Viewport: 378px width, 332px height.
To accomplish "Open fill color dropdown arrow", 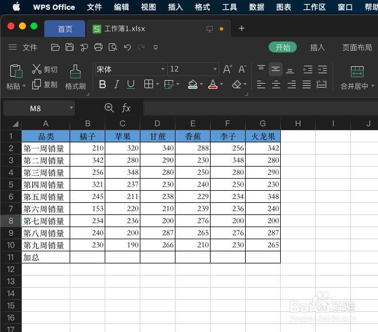I will click(x=201, y=84).
